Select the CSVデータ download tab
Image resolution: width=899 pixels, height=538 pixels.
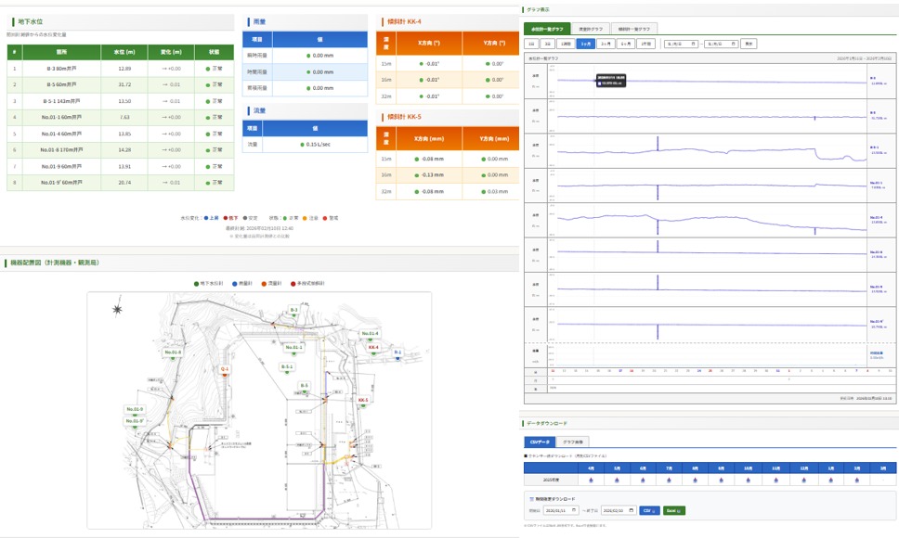[538, 442]
